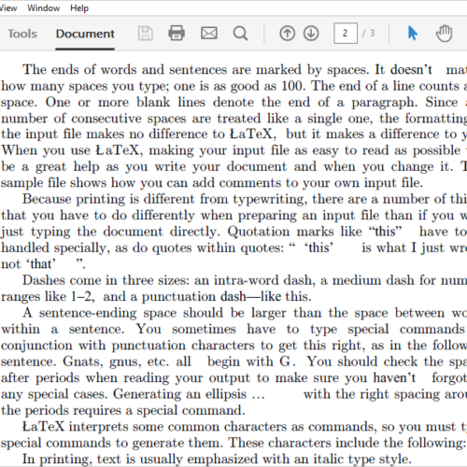Switch to the Tools tab
The image size is (467, 467).
coord(22,34)
